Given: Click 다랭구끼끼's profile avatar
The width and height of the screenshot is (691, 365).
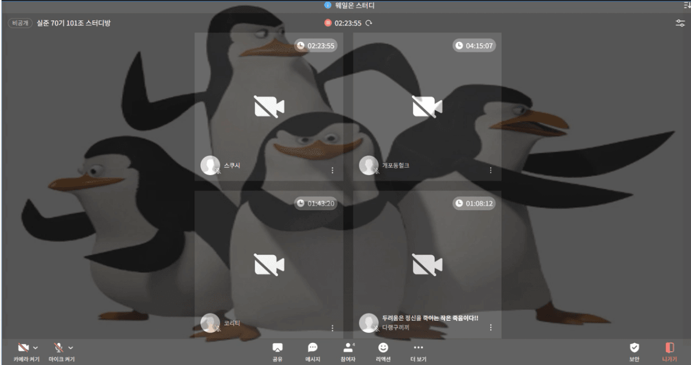Looking at the screenshot, I should [368, 323].
